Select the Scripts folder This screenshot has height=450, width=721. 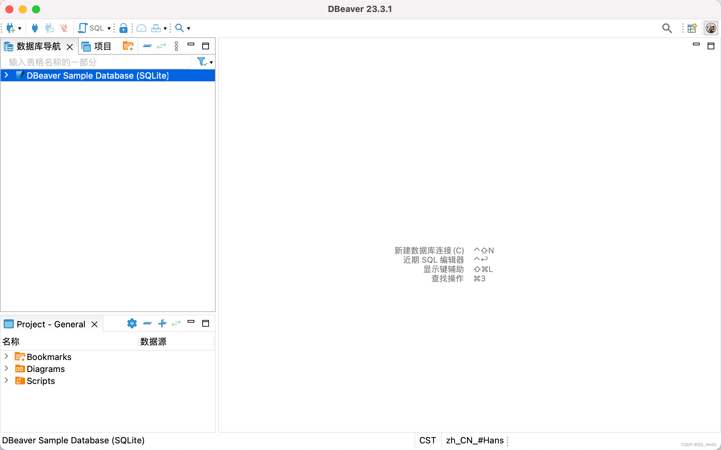click(35, 381)
